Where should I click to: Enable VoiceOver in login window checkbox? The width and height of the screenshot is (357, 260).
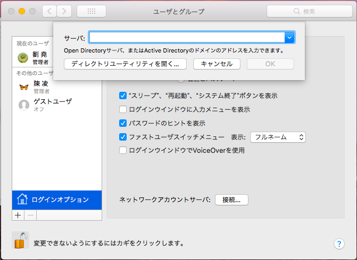(x=123, y=150)
